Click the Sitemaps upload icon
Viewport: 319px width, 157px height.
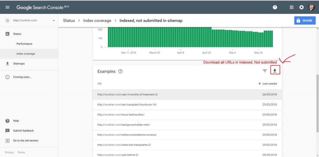tap(7, 63)
